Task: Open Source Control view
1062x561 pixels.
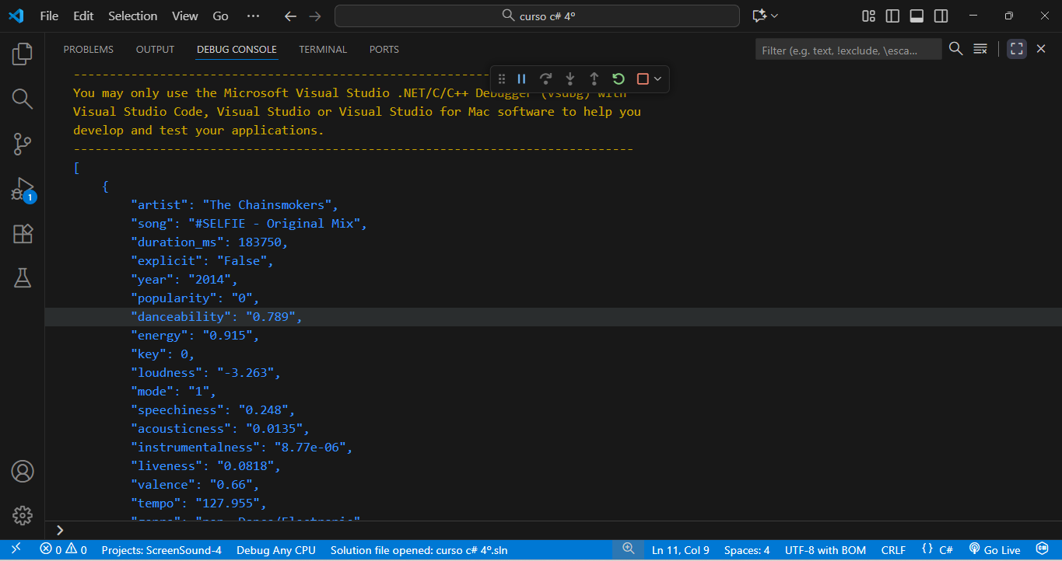Action: 23,144
